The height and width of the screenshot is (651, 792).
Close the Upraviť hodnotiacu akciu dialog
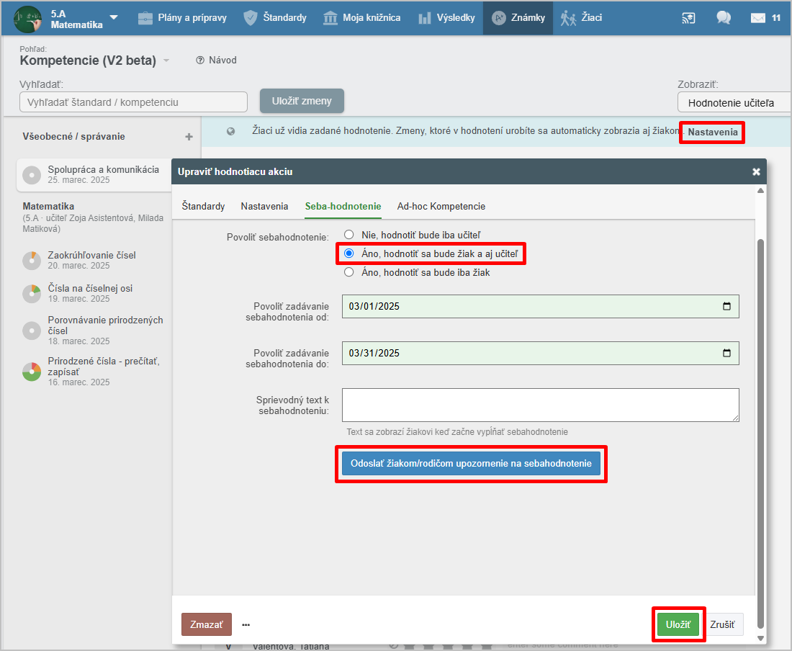(x=756, y=172)
